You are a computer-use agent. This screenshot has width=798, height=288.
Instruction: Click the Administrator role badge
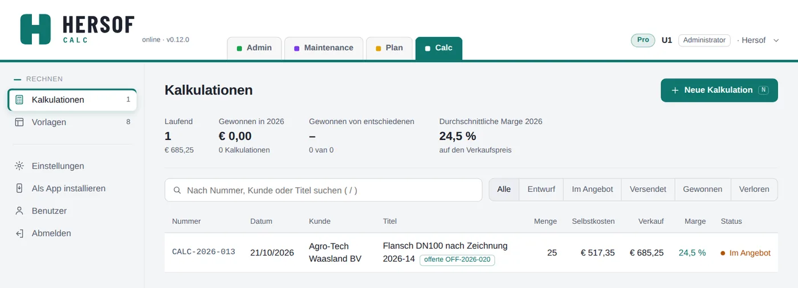[x=704, y=40]
